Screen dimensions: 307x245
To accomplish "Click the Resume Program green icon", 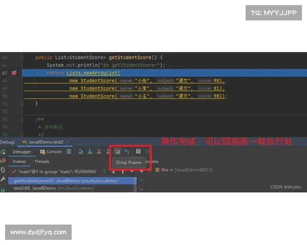I will (x=4, y=190).
